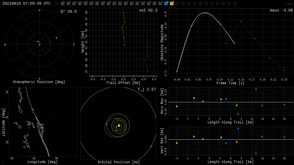This screenshot has height=165, width=294.
Task: Click the highest blue horizontal residual point
Action: (x=256, y=89)
